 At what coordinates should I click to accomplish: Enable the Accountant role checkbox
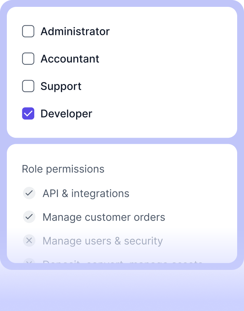tap(28, 59)
